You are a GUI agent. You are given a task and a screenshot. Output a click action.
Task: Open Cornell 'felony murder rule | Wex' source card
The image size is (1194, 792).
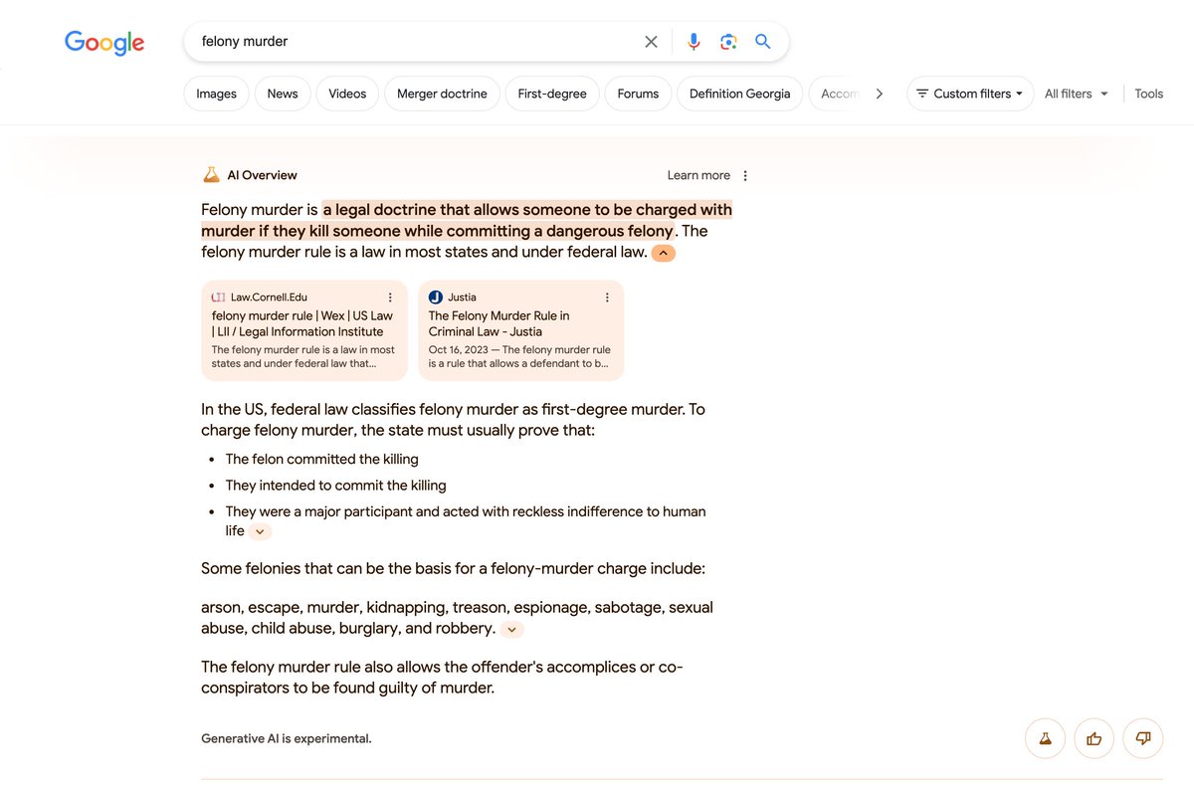pyautogui.click(x=304, y=330)
